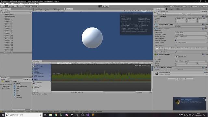The width and height of the screenshot is (208, 117).
Task: Toggle the Center pivot mode button
Action: (x=27, y=6)
